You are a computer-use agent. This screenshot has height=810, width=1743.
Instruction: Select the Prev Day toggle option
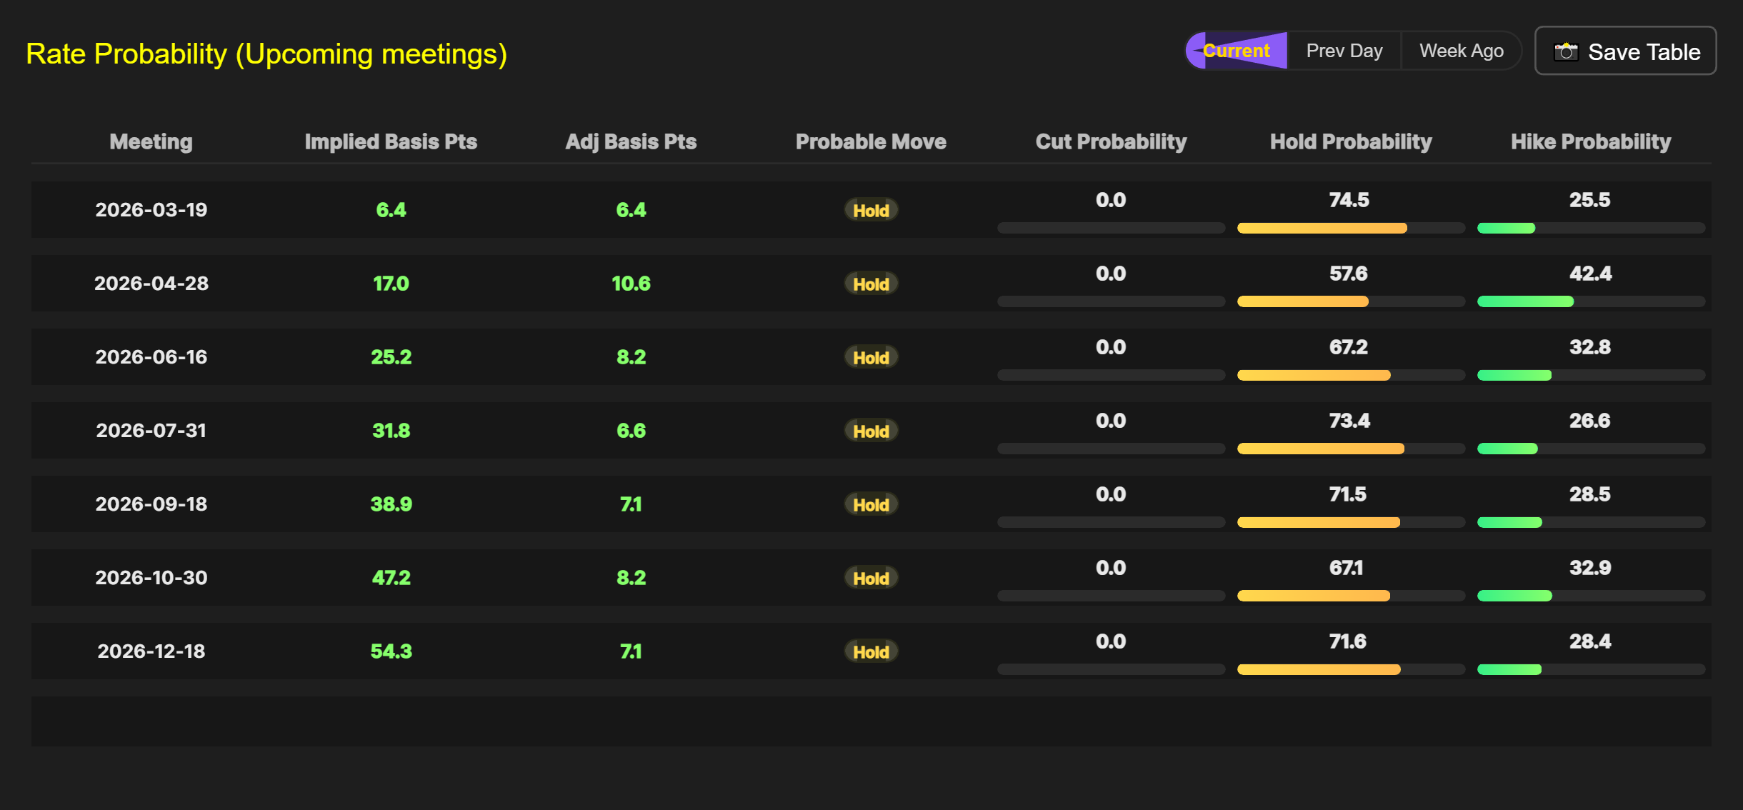[x=1344, y=51]
